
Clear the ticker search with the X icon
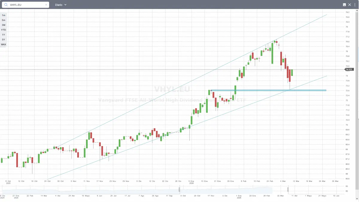click(x=46, y=4)
